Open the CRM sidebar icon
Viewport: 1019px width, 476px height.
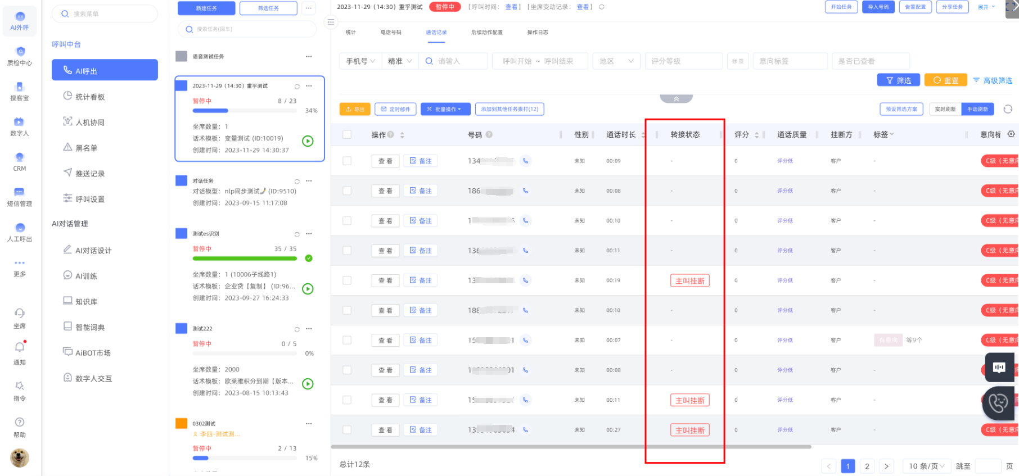click(20, 158)
